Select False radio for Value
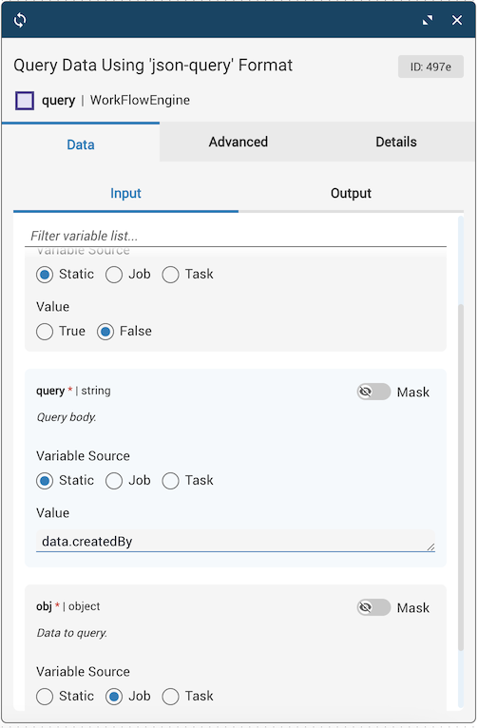The image size is (478, 728). pos(105,332)
